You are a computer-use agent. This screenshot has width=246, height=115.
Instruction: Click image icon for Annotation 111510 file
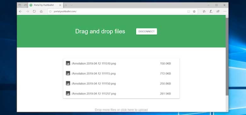[68, 63]
